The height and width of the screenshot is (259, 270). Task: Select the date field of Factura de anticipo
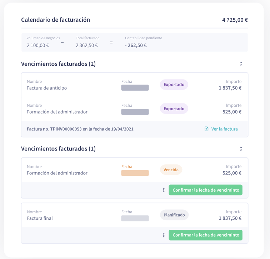click(135, 88)
